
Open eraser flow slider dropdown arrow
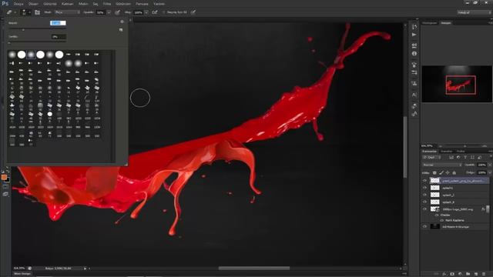coord(146,12)
